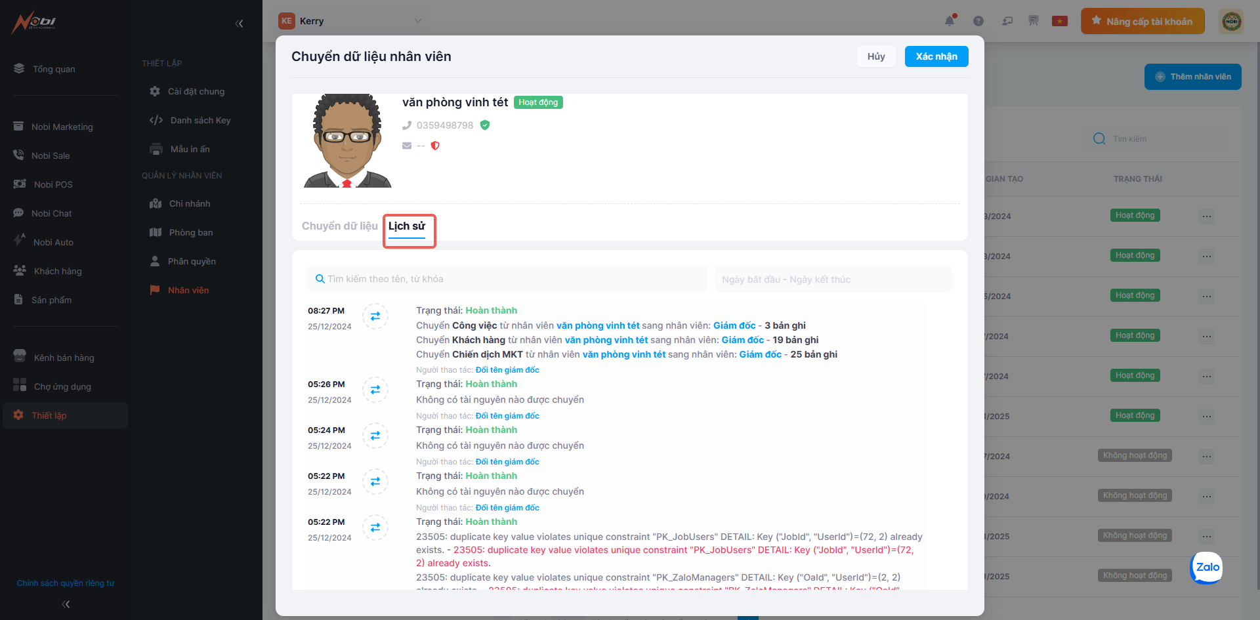The width and height of the screenshot is (1260, 620).
Task: Click the Hủy cancel button
Action: coord(875,56)
